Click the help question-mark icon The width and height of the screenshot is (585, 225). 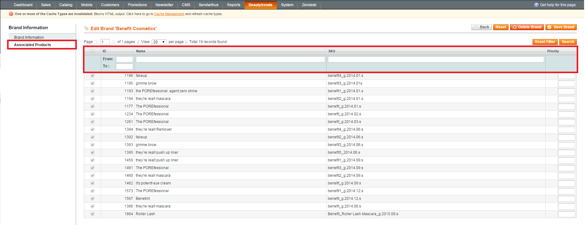[536, 5]
